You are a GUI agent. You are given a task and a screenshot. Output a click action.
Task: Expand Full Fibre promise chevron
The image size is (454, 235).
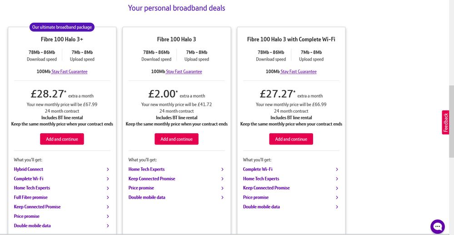[108, 197]
